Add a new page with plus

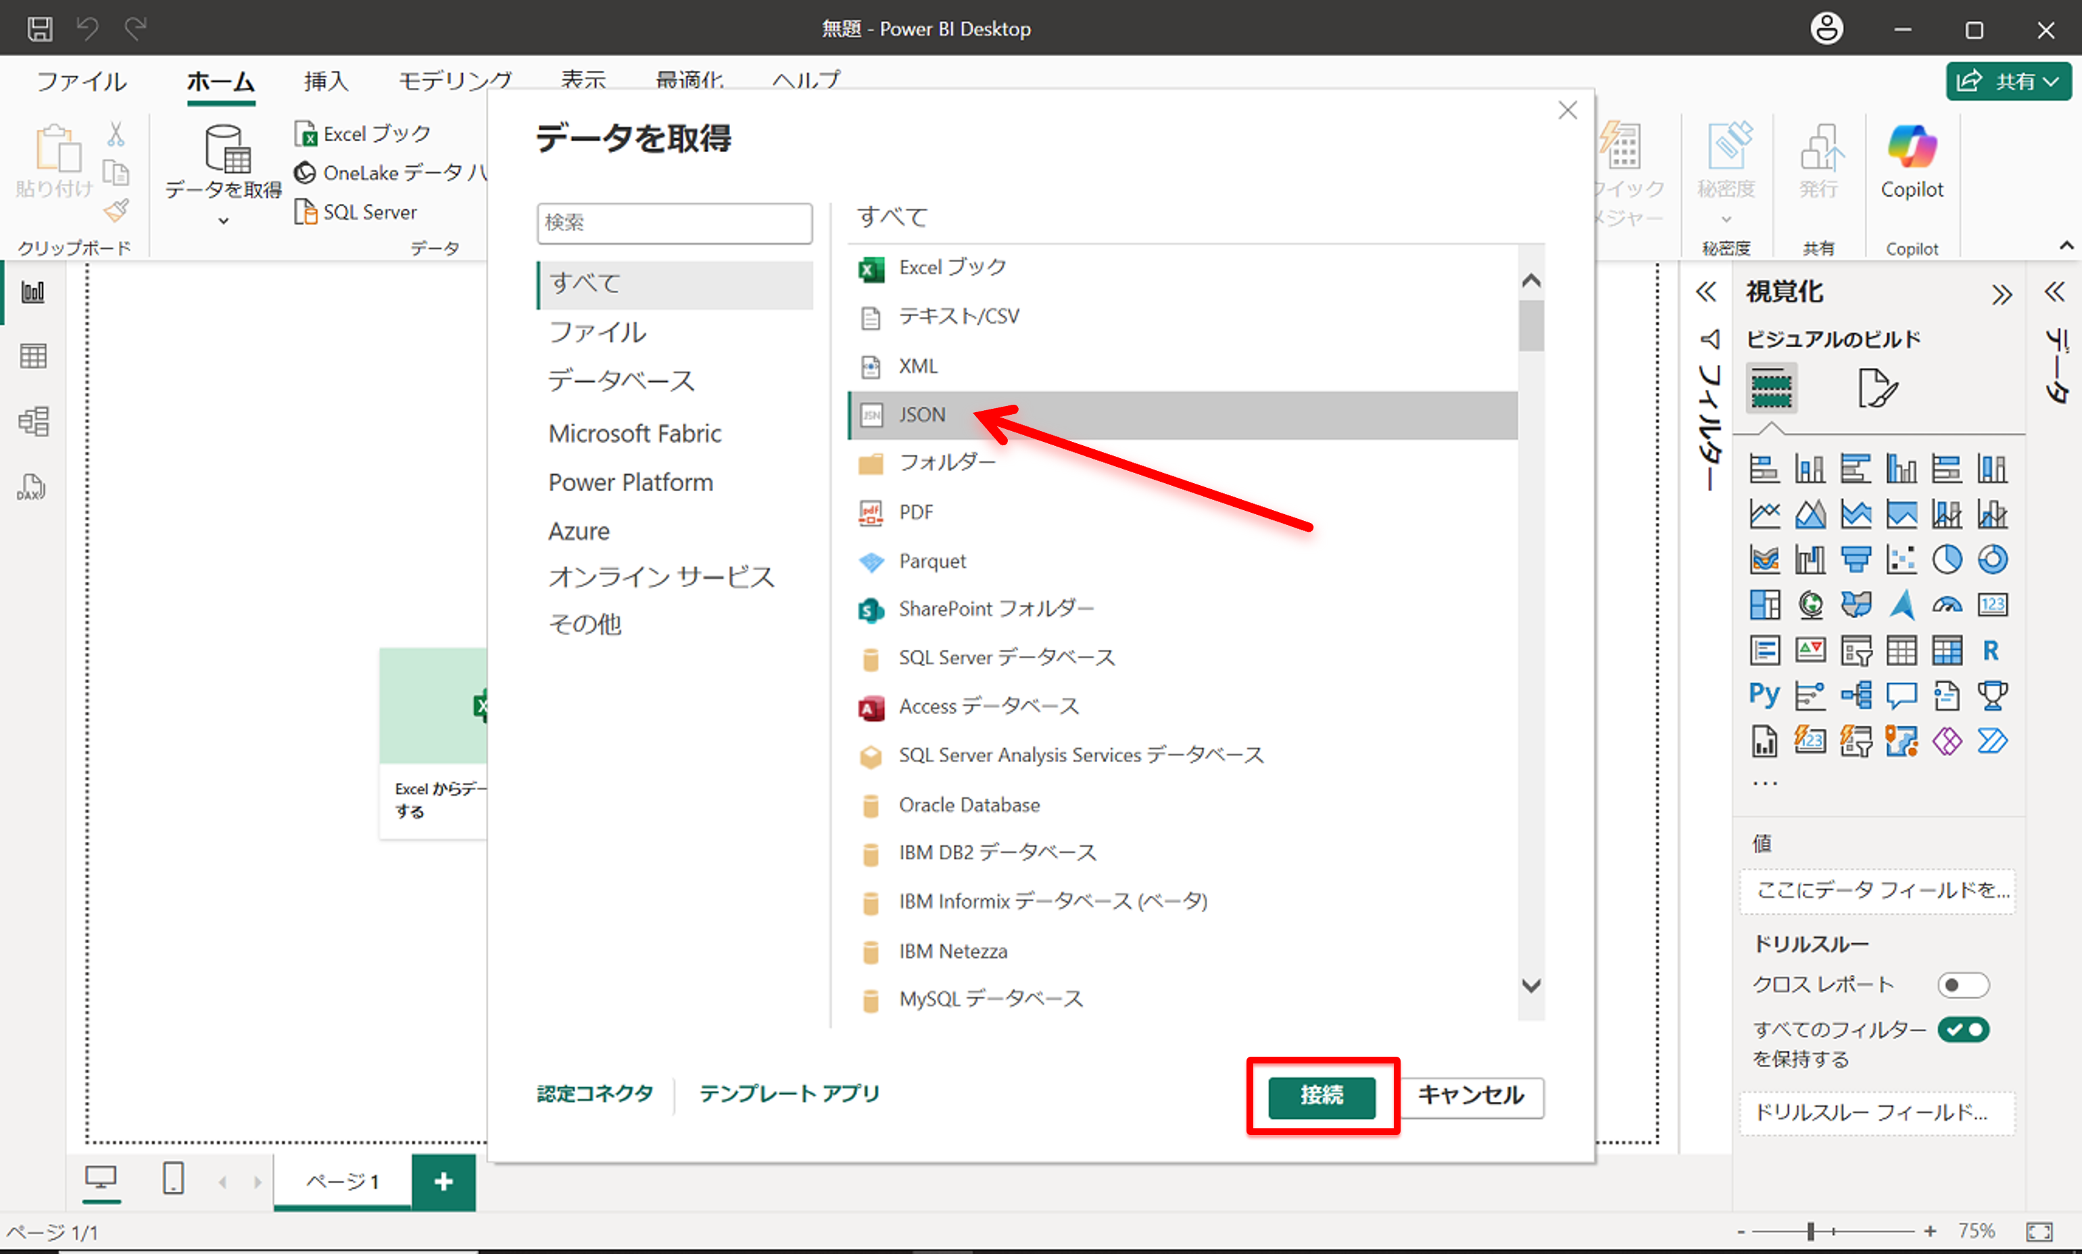point(443,1182)
